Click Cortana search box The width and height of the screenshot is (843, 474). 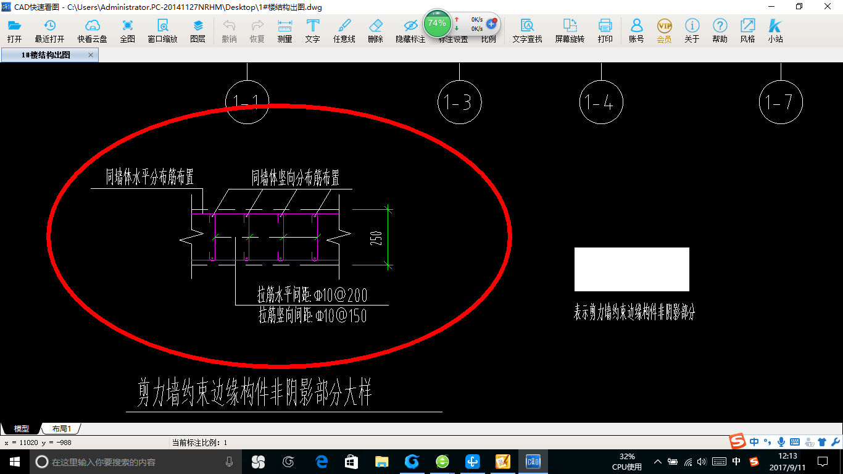coord(136,462)
